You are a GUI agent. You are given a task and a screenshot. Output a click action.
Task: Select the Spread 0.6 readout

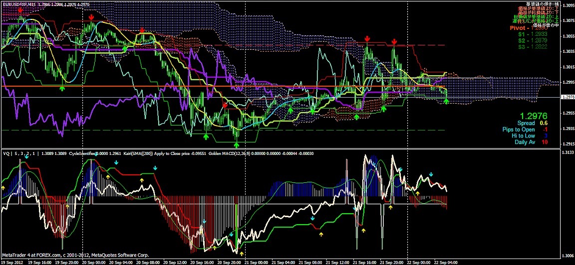click(x=532, y=123)
